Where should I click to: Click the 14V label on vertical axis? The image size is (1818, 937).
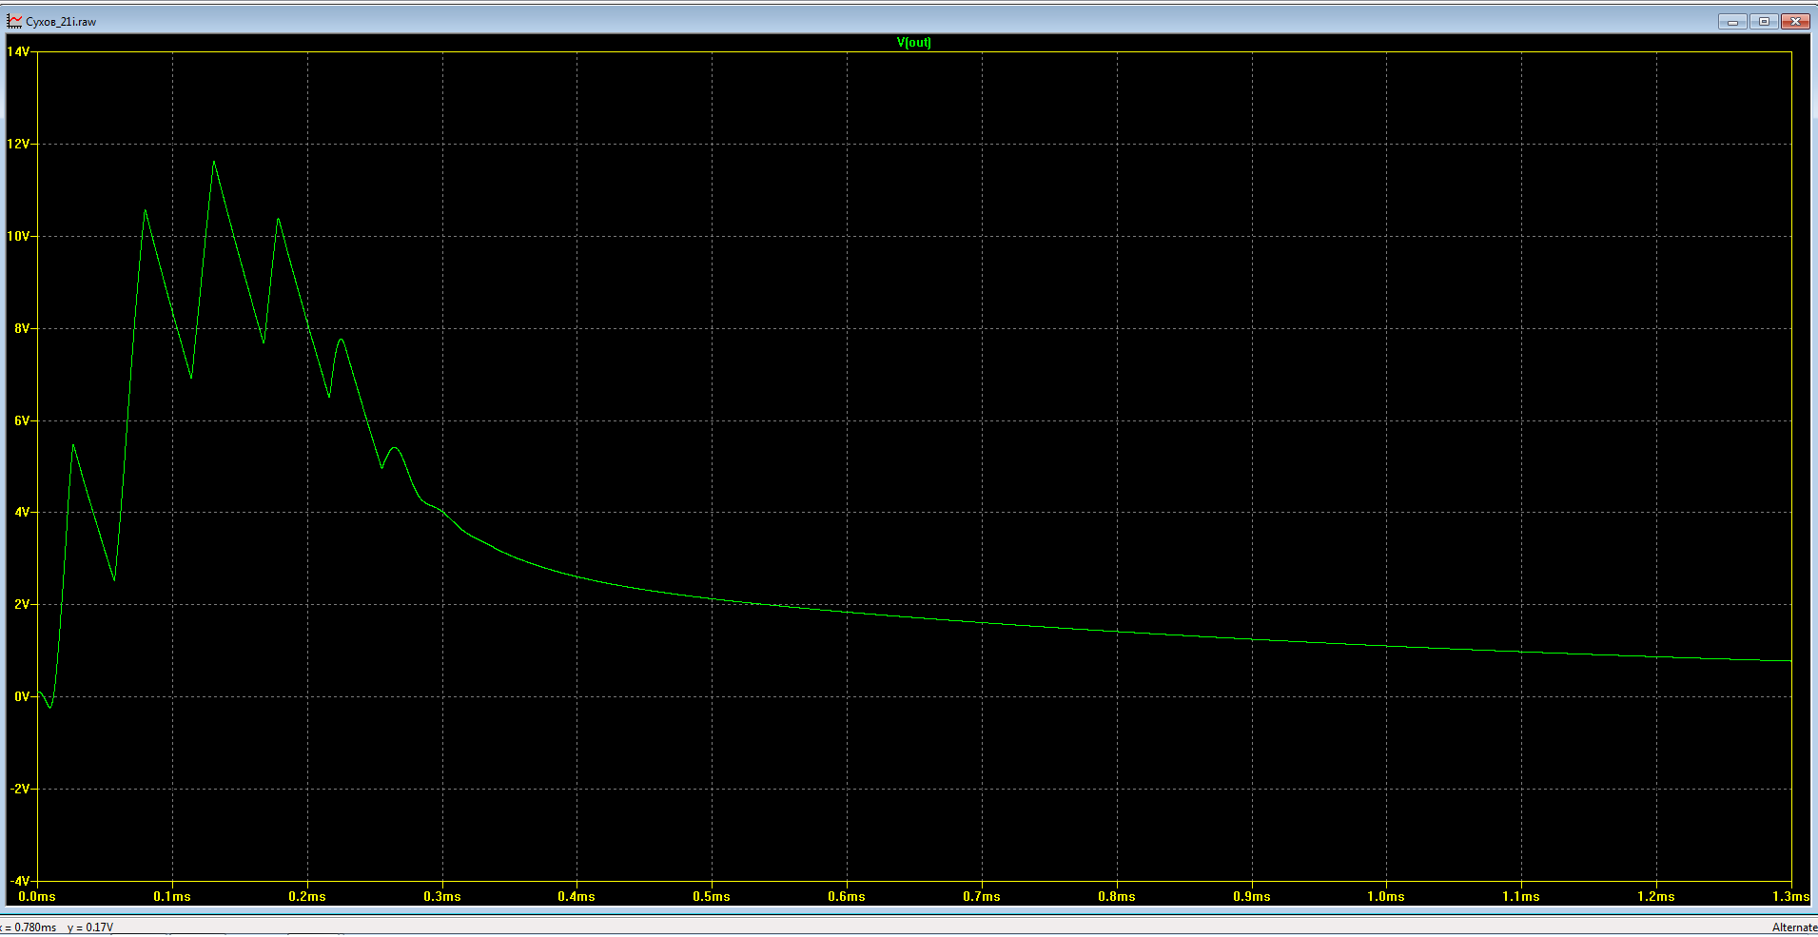click(18, 51)
